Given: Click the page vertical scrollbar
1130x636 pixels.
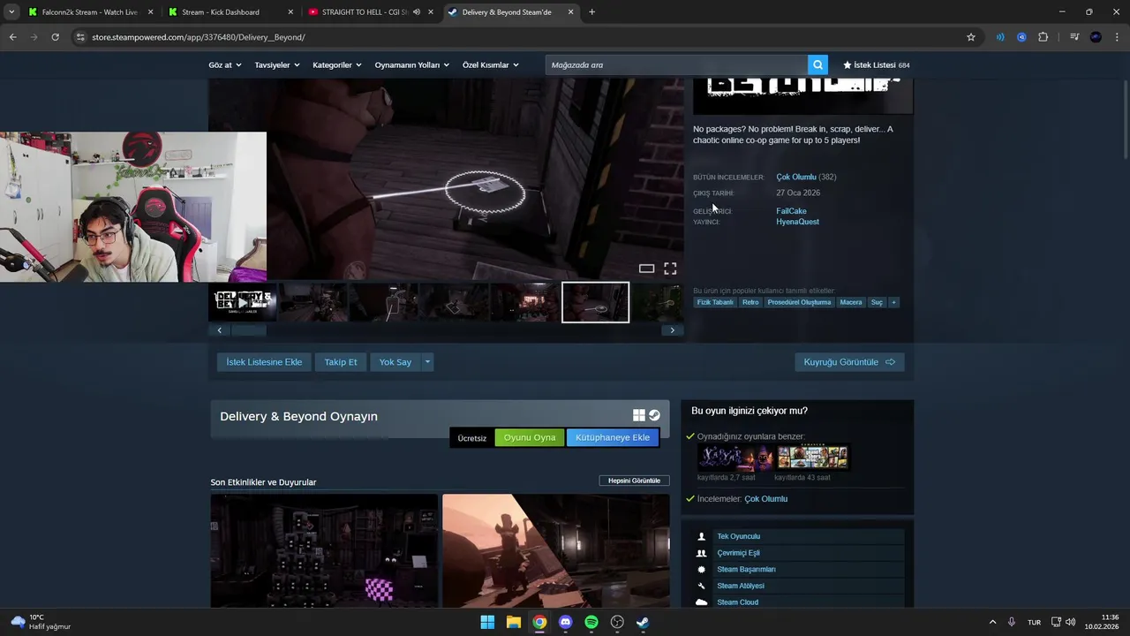Looking at the screenshot, I should 1125,119.
